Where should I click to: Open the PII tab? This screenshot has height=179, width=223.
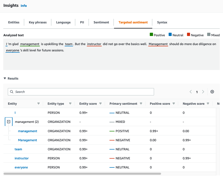click(82, 22)
